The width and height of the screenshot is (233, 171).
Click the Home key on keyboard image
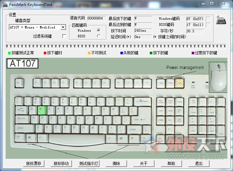pyautogui.click(x=170, y=111)
